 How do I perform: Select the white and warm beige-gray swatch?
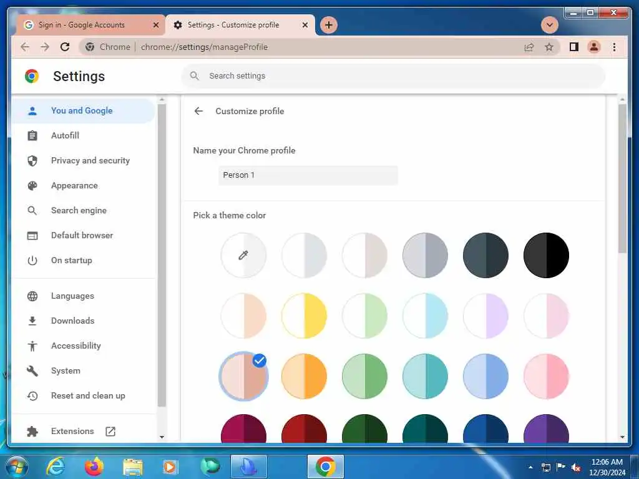click(364, 255)
